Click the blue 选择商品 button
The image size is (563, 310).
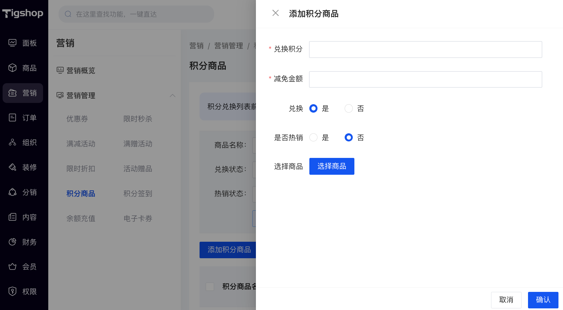tap(331, 166)
